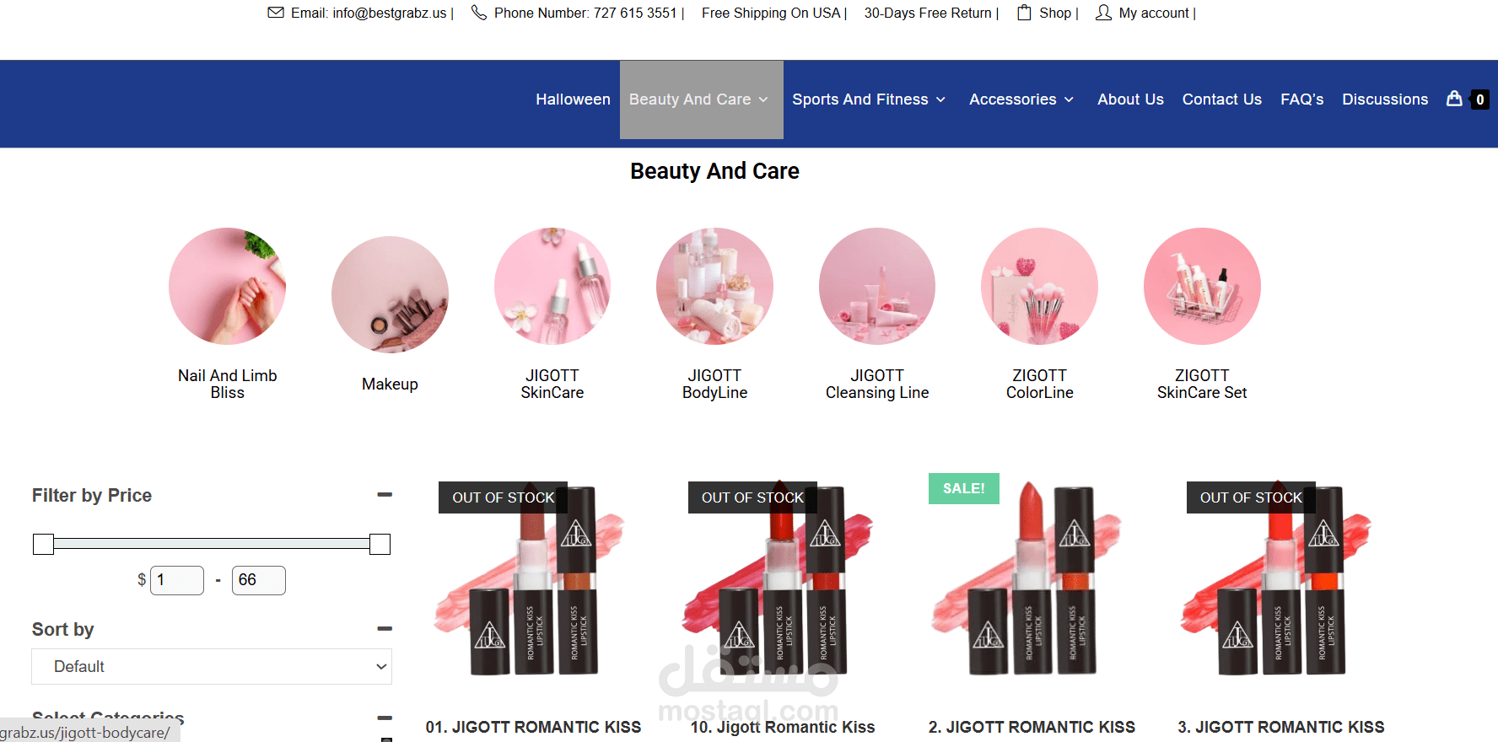Go to the About Us page
Screen dimensions: 1498x742
pos(1130,99)
